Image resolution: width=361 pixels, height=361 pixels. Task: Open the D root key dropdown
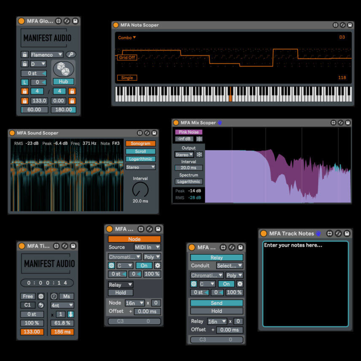[38, 64]
